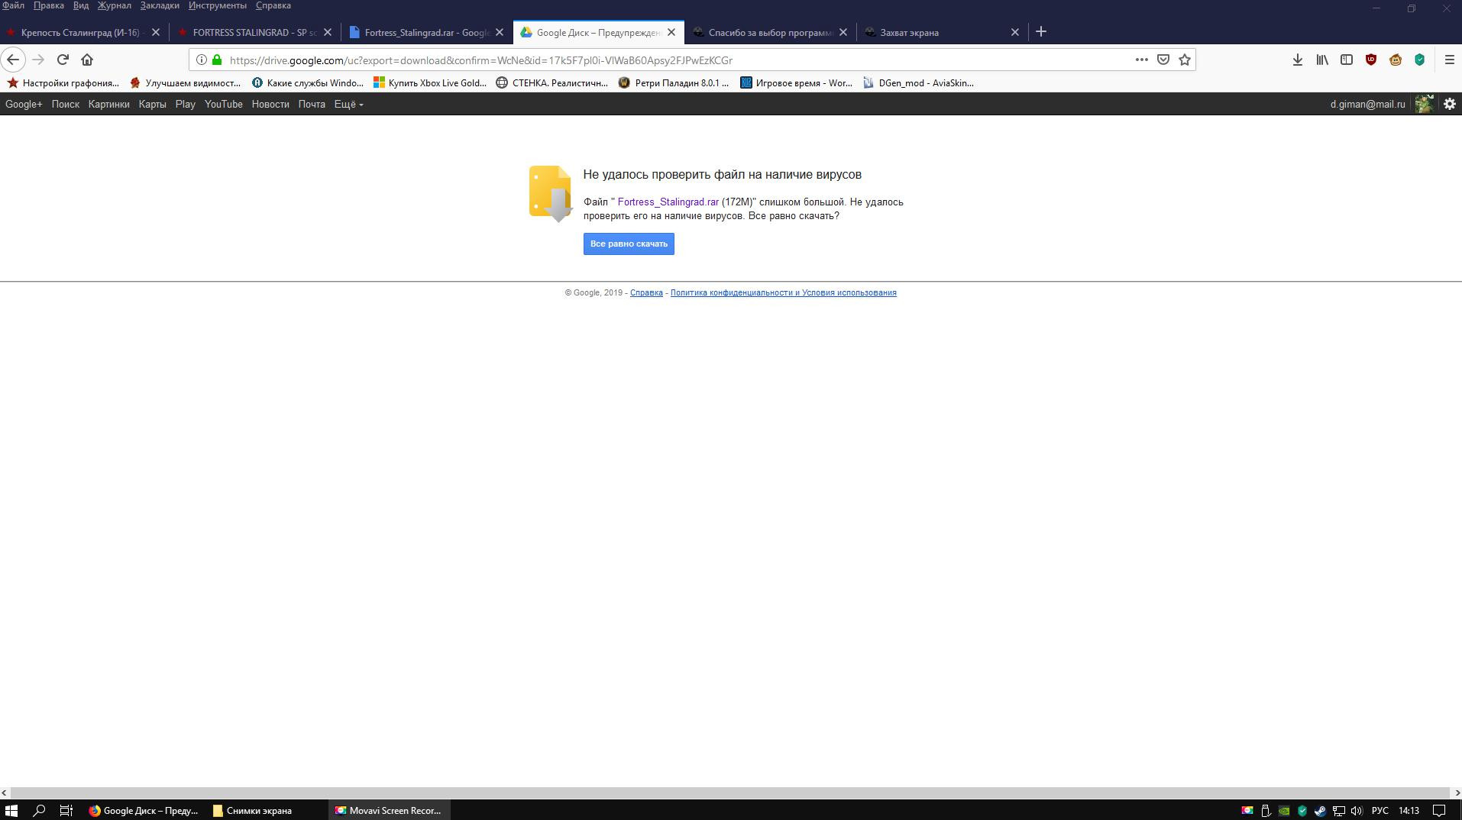Open Task View on taskbar
The height and width of the screenshot is (820, 1462).
point(66,810)
